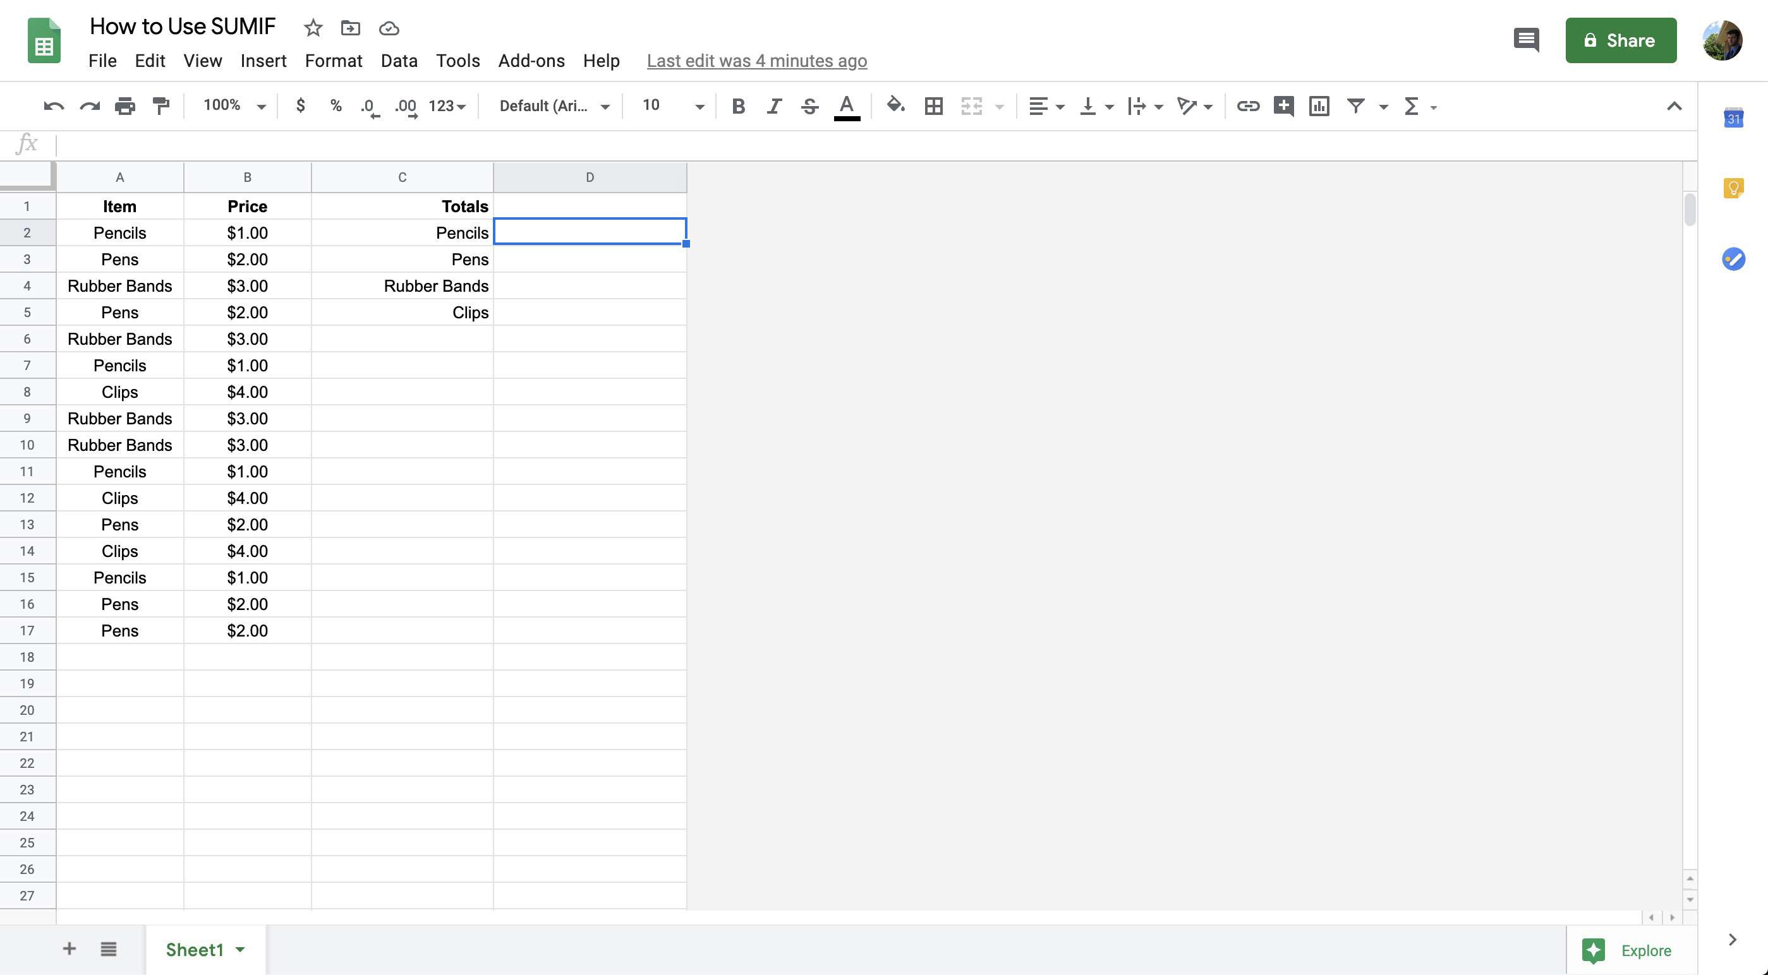Toggle italic formatting

click(773, 106)
